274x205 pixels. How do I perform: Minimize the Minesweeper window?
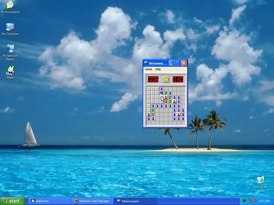coord(172,63)
